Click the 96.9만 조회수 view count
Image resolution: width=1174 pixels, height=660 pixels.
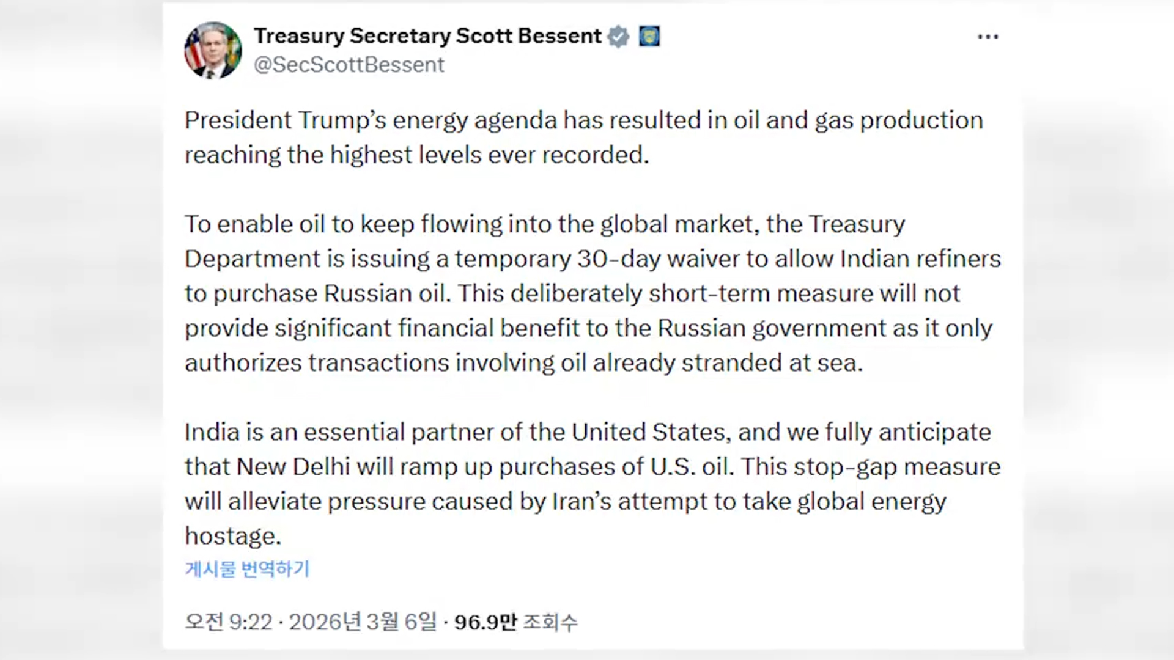pyautogui.click(x=515, y=622)
